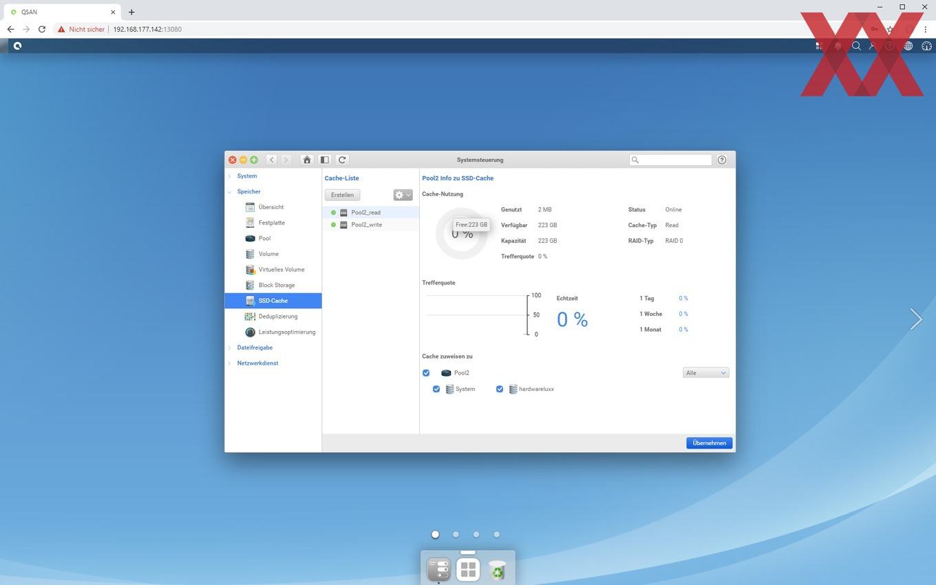Image resolution: width=936 pixels, height=585 pixels.
Task: Uncheck the System volume checkbox
Action: click(x=436, y=389)
